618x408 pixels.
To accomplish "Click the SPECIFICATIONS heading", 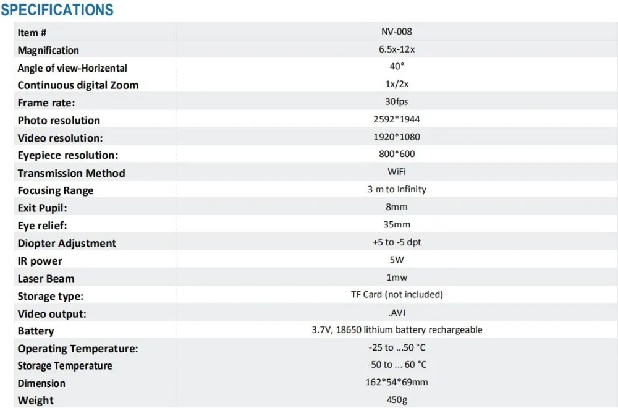I will (57, 9).
